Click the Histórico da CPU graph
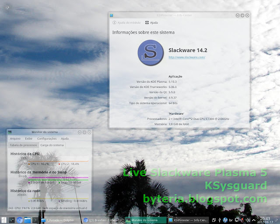The width and height of the screenshot is (280, 224). (x=58, y=159)
